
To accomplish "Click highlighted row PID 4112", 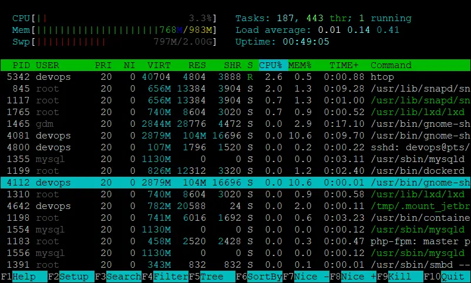I will pos(235,183).
